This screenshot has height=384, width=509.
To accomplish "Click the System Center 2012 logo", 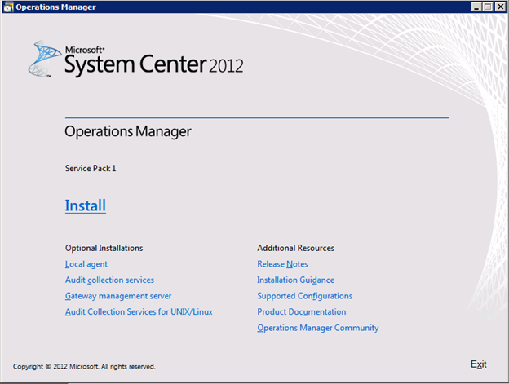I will click(x=135, y=60).
